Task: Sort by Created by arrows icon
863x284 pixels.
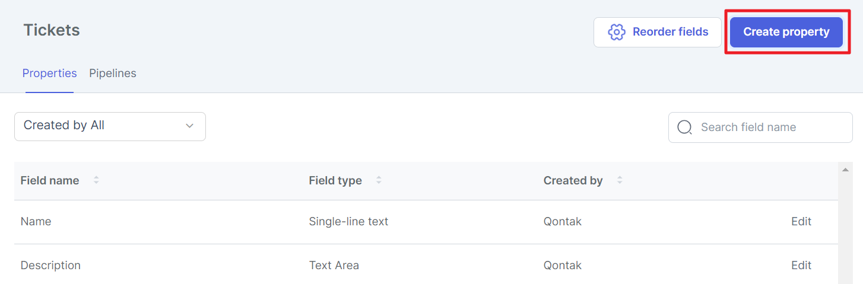Action: pyautogui.click(x=620, y=180)
